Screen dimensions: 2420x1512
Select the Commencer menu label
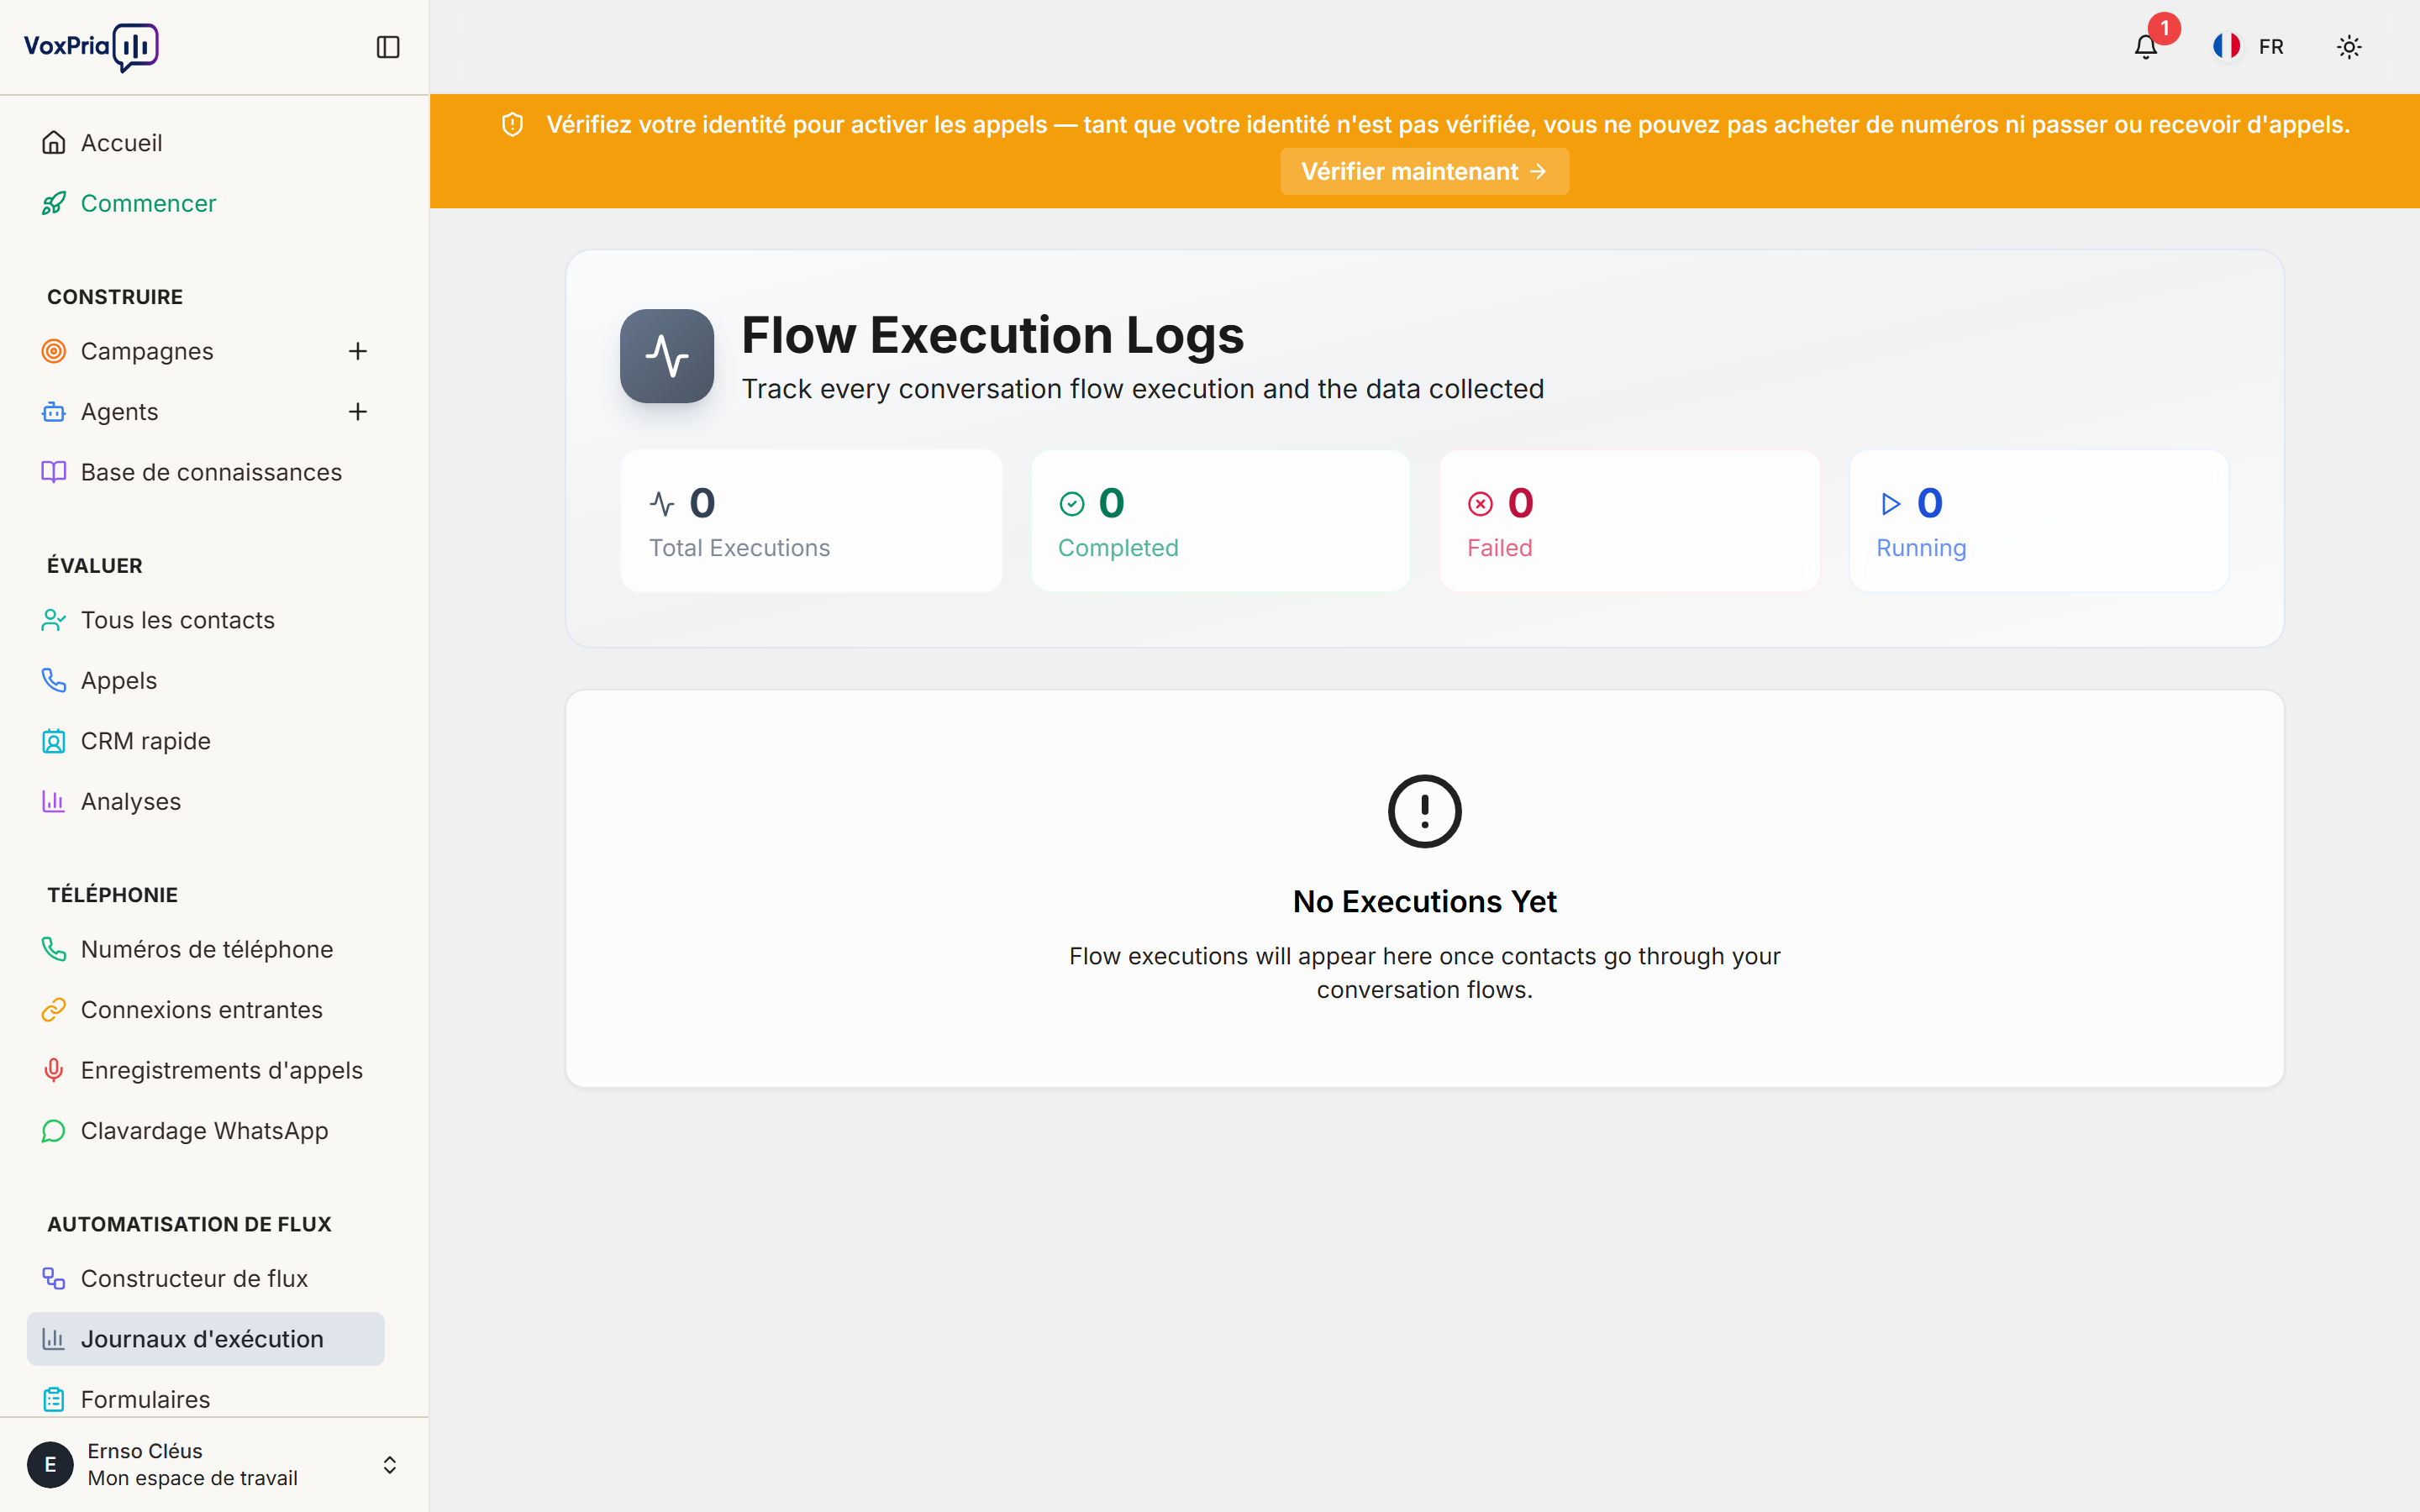148,203
